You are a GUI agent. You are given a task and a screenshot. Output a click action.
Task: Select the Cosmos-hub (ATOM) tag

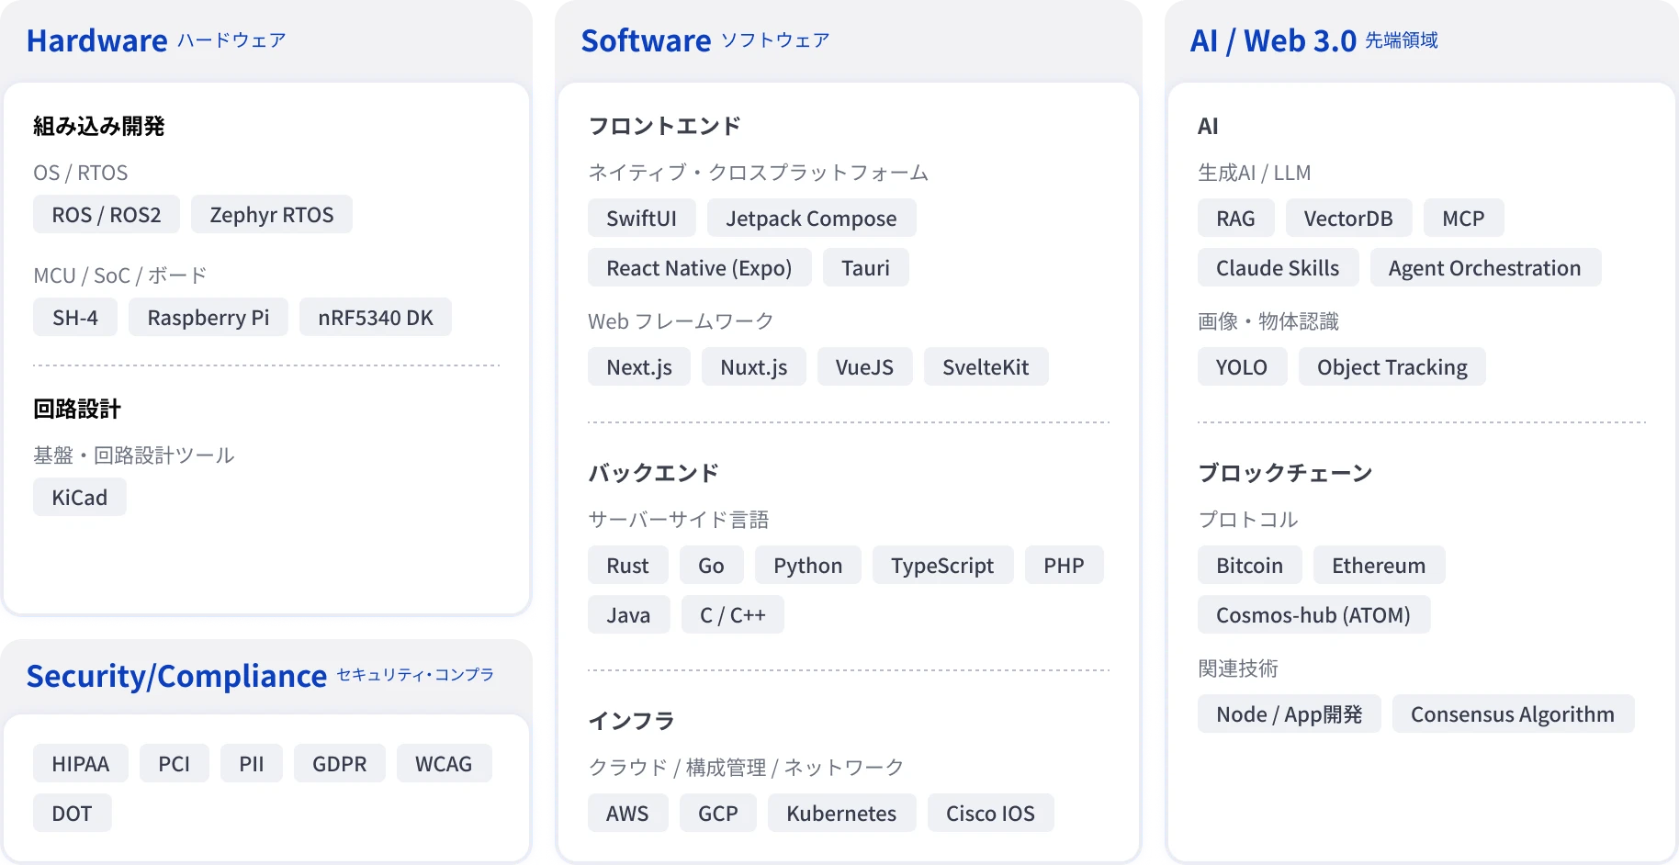[1314, 614]
